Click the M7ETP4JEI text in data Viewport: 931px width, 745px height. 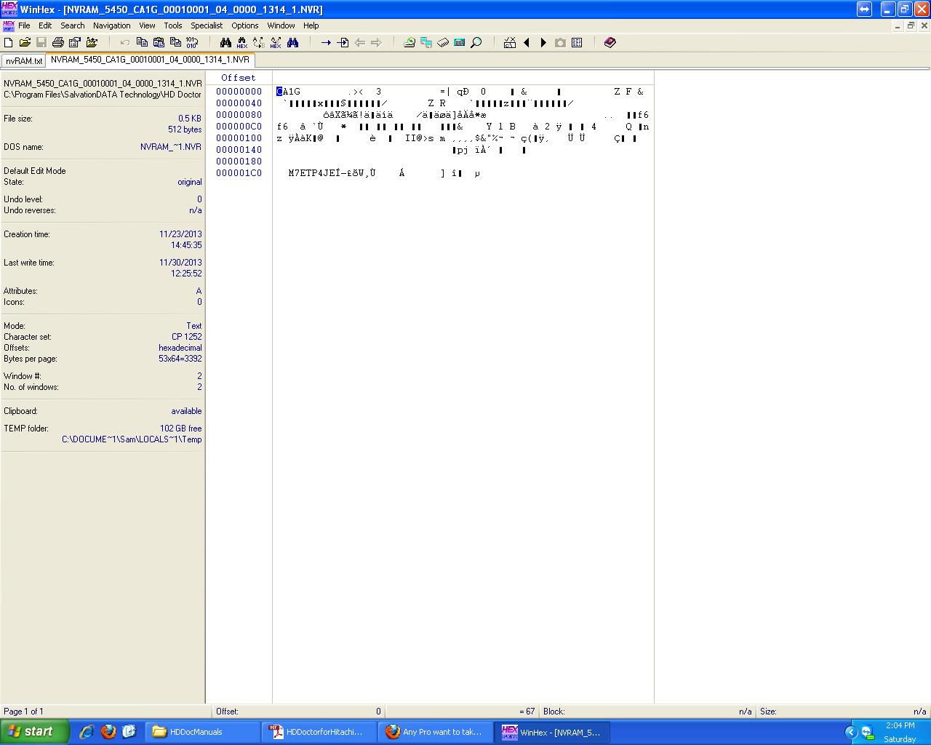coord(315,173)
